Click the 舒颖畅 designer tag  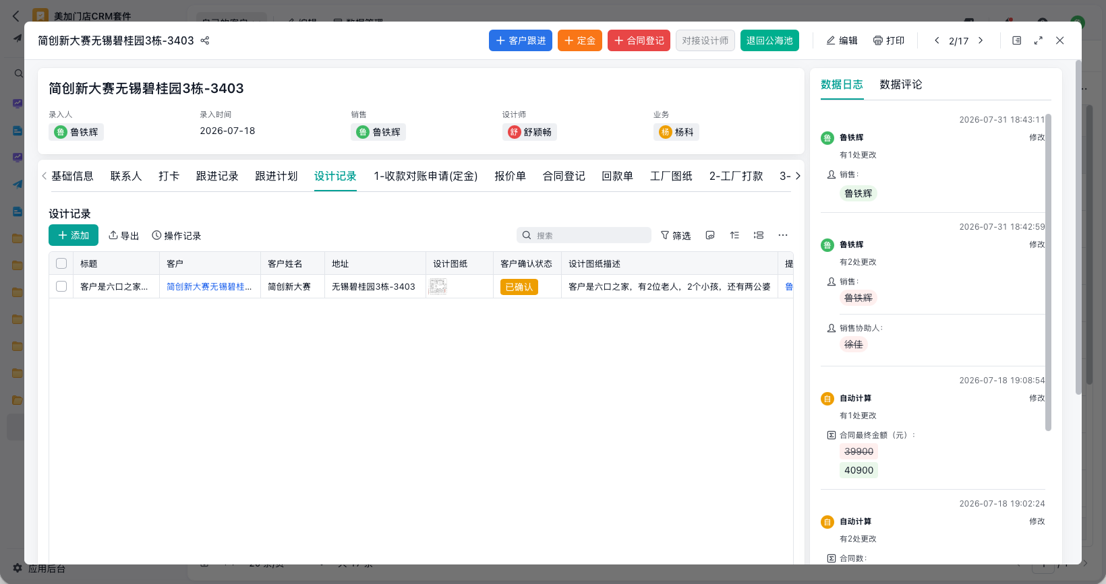coord(529,132)
